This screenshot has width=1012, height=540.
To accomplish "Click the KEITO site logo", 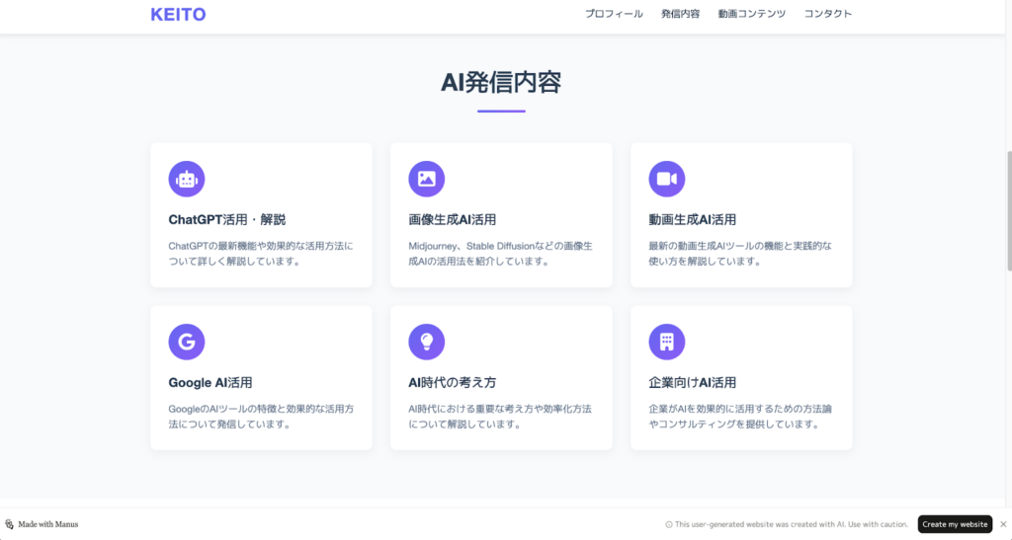I will tap(179, 14).
